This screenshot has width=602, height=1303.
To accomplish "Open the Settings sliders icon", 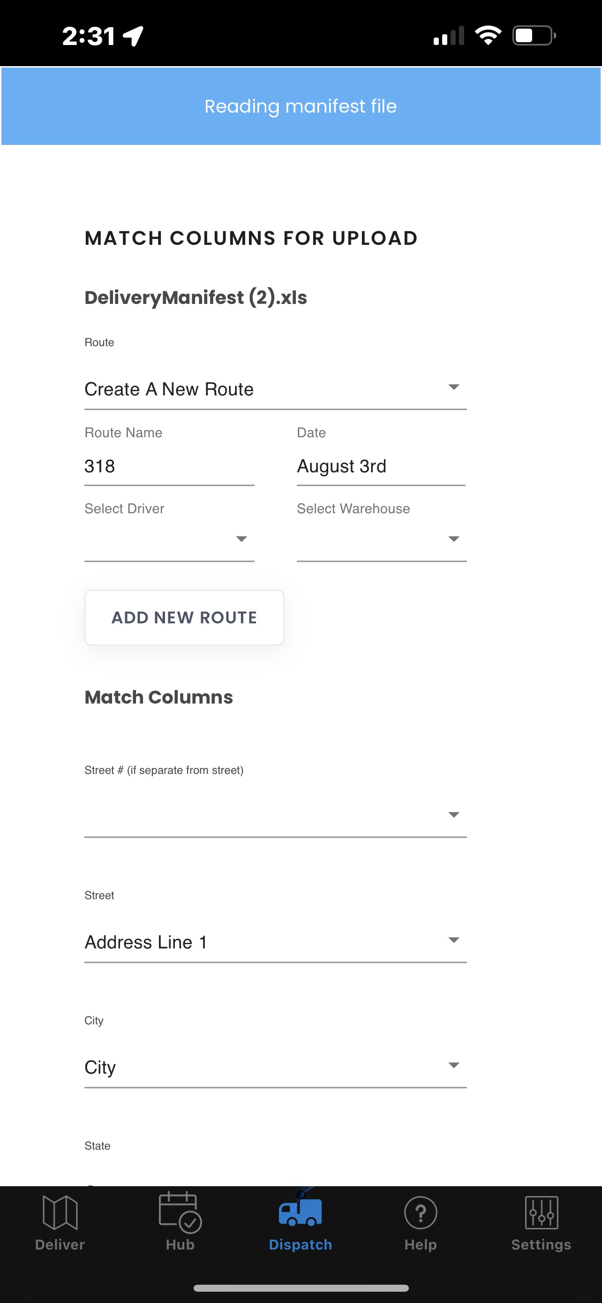I will pos(542,1212).
